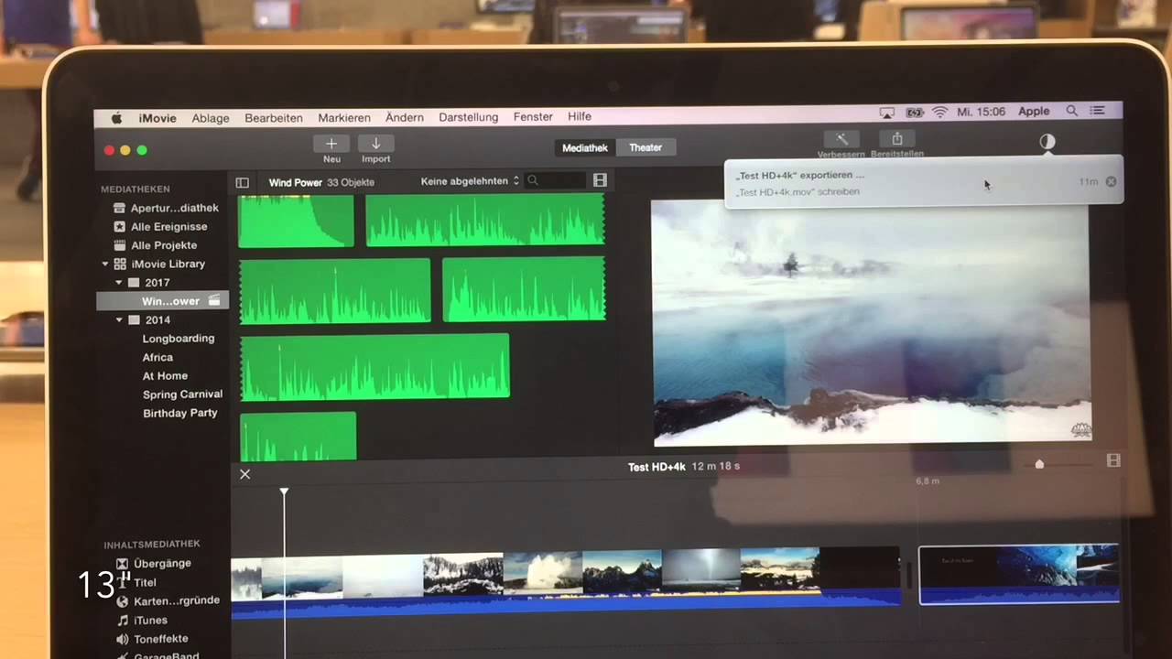Select the Longboarding event
Image resolution: width=1172 pixels, height=659 pixels.
click(178, 339)
